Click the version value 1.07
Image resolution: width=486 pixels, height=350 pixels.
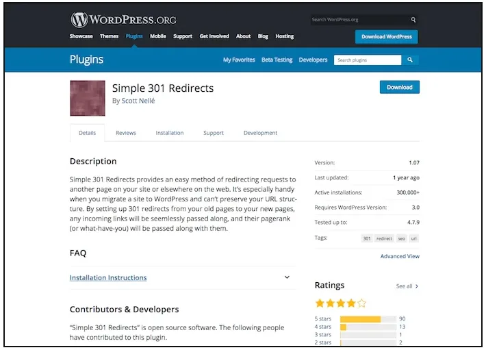414,162
